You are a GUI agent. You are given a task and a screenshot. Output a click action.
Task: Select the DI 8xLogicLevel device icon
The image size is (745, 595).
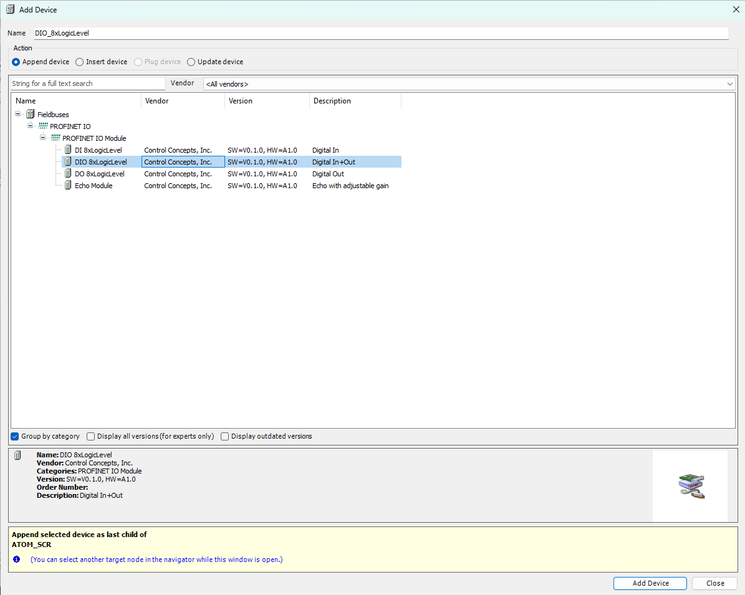tap(68, 150)
